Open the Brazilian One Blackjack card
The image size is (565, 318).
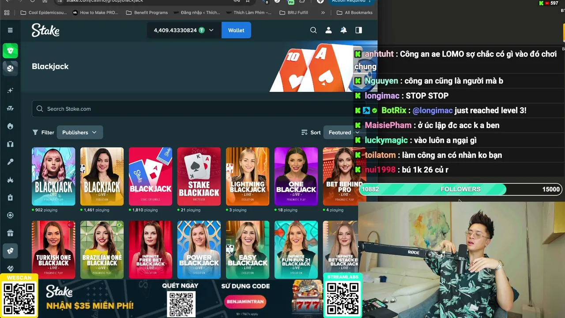coord(102,250)
